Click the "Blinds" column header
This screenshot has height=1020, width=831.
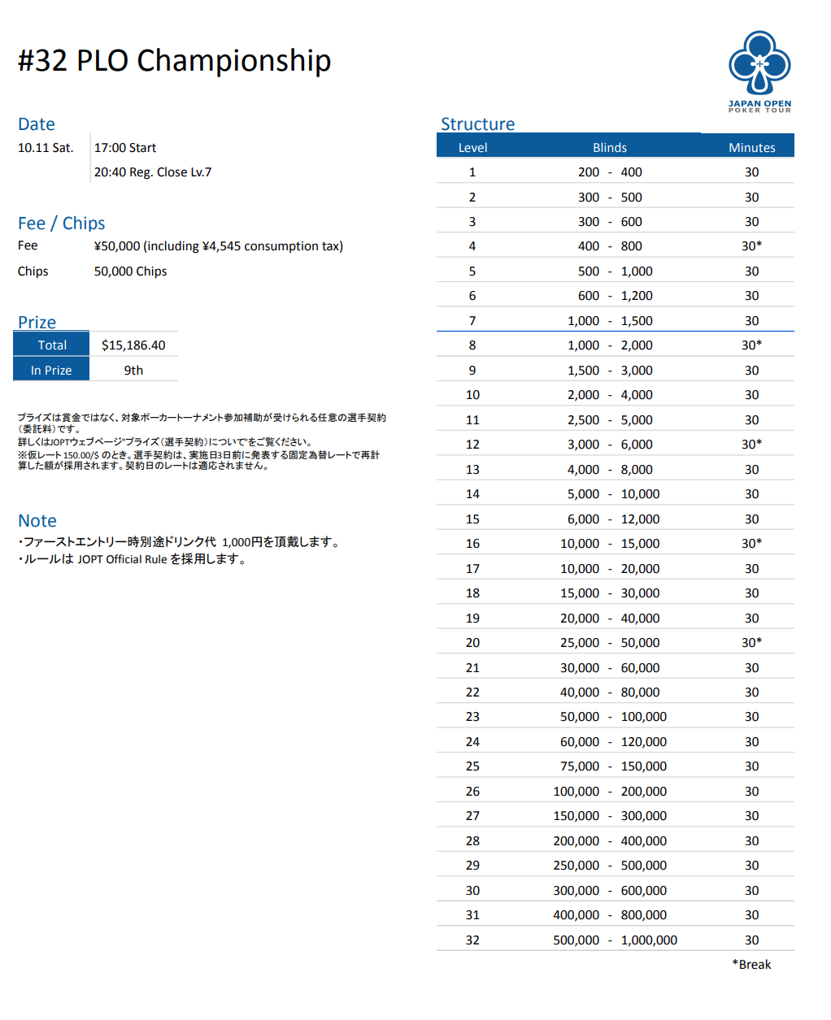pyautogui.click(x=609, y=147)
